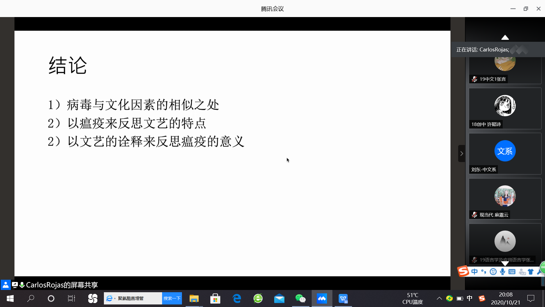Click the Sogou S logo on input bar
The width and height of the screenshot is (545, 307).
pos(463,271)
